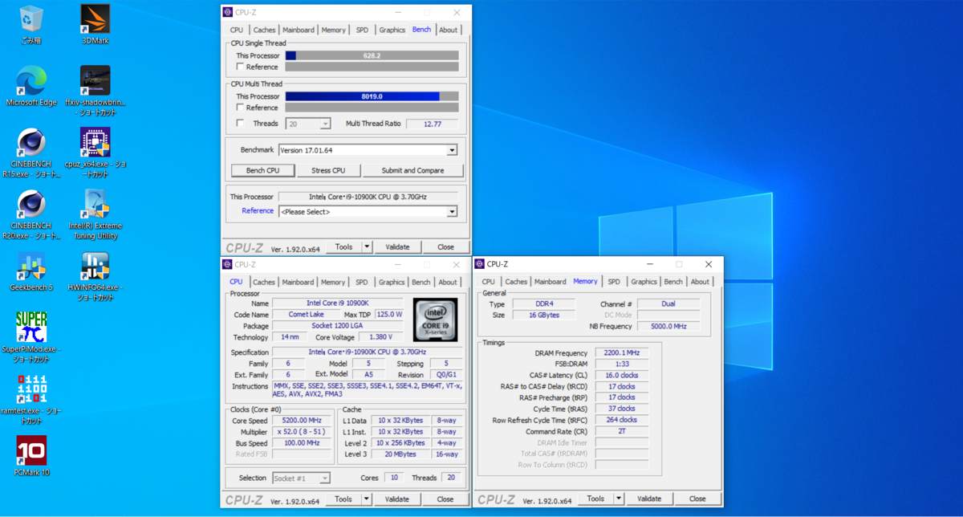Enable Multi Thread Reference checkbox

click(x=240, y=108)
